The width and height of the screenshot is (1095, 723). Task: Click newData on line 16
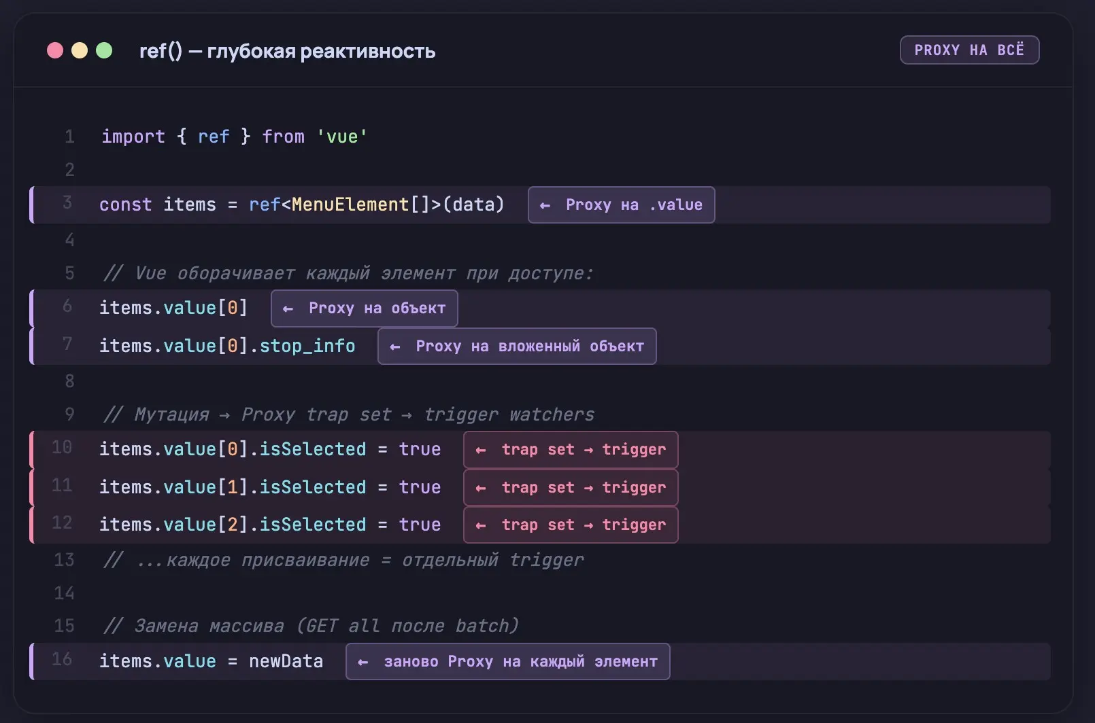(286, 661)
